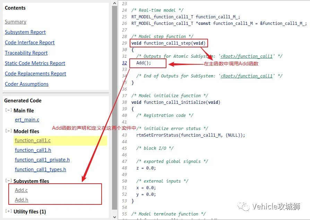Viewport: 310px width, 220px height.
Task: Open the Code Interface Report
Action: pos(30,43)
